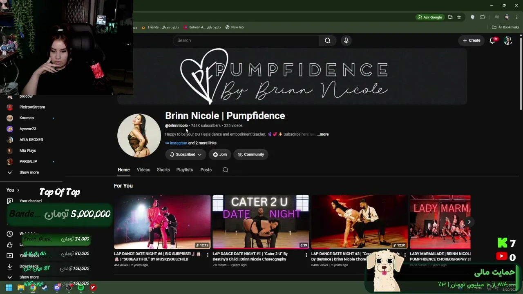This screenshot has height=294, width=523.
Task: Play the LAP DANCE DATE NIGHT #3 thumbnail
Action: (360, 222)
